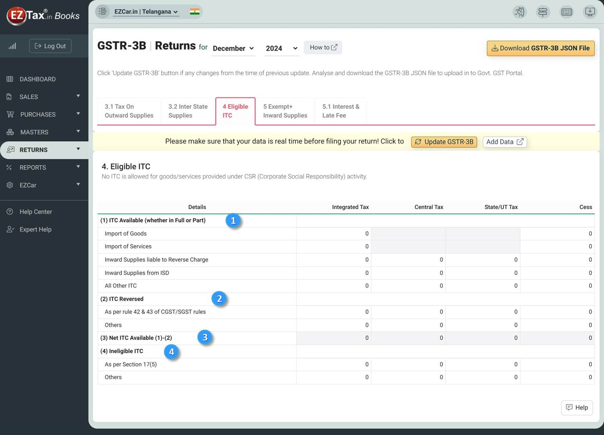Click the signpost navigation guide icon
The width and height of the screenshot is (604, 435).
(543, 12)
